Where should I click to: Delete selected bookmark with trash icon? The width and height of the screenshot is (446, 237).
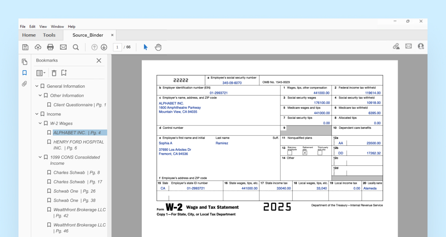coord(54,73)
